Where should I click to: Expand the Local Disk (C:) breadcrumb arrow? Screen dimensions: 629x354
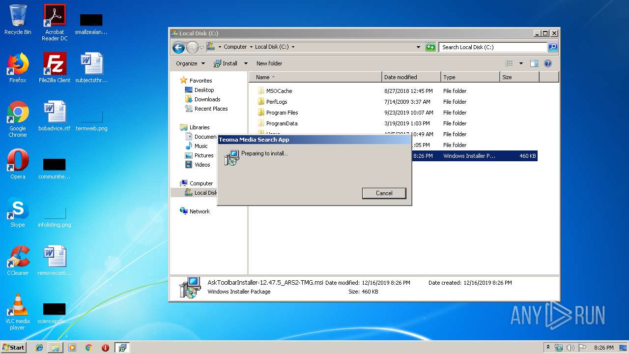click(x=293, y=47)
